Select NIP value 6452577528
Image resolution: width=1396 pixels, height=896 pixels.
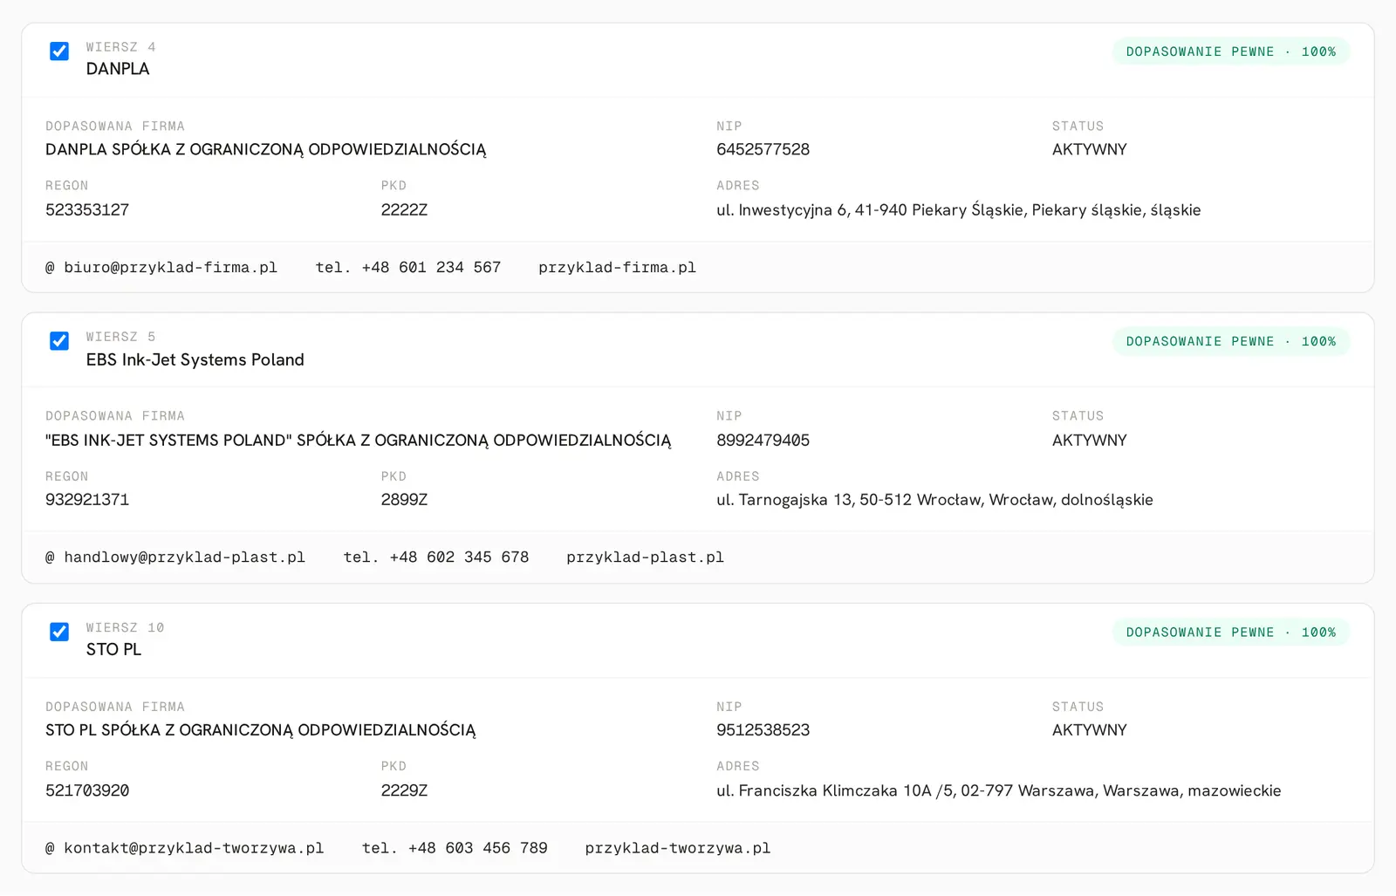pos(763,149)
